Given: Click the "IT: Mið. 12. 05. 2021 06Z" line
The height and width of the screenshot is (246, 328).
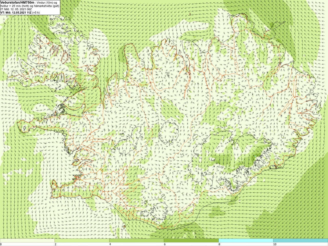Looking at the screenshot, I should [x=16, y=9].
